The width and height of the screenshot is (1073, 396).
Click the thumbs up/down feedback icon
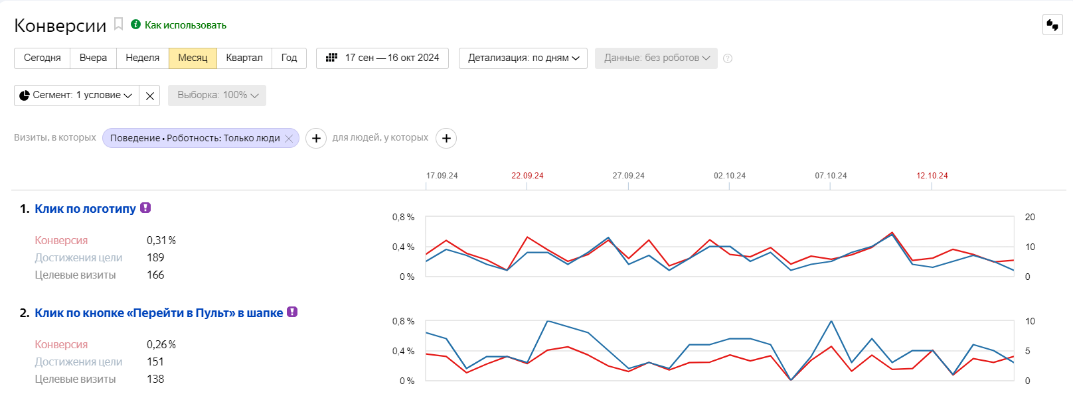click(1052, 25)
